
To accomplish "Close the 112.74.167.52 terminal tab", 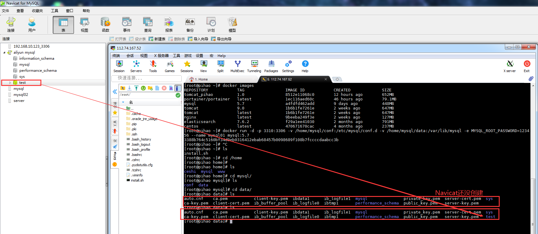I will click(x=326, y=79).
